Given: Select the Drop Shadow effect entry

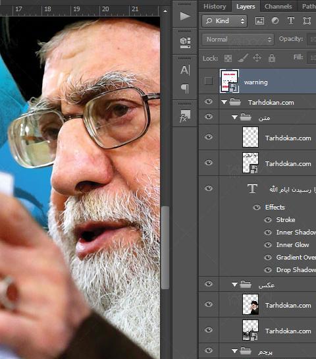Looking at the screenshot, I should click(x=296, y=270).
